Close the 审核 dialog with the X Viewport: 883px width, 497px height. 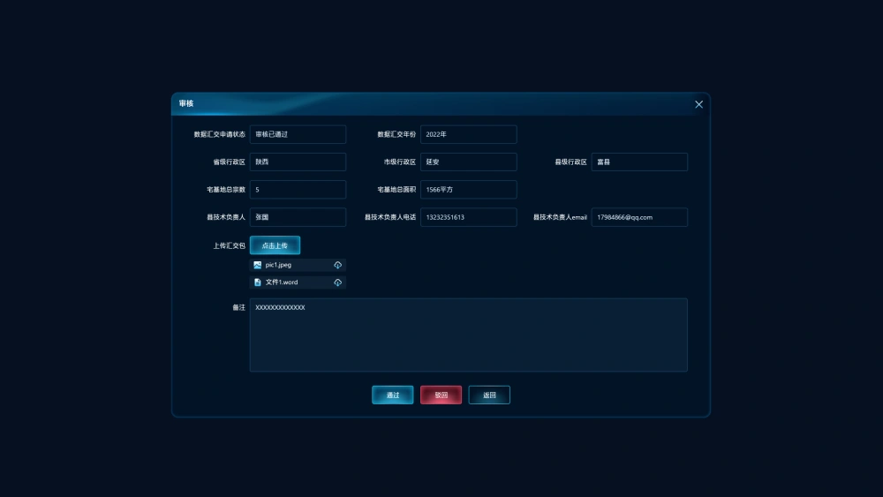(698, 104)
